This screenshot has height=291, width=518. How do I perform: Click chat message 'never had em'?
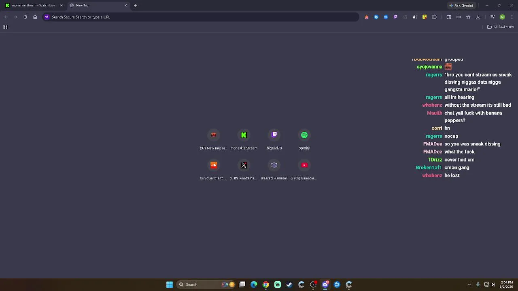(459, 160)
